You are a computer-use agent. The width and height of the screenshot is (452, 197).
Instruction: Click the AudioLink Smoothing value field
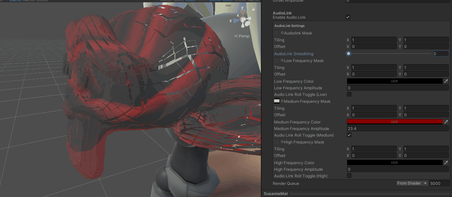coord(440,54)
